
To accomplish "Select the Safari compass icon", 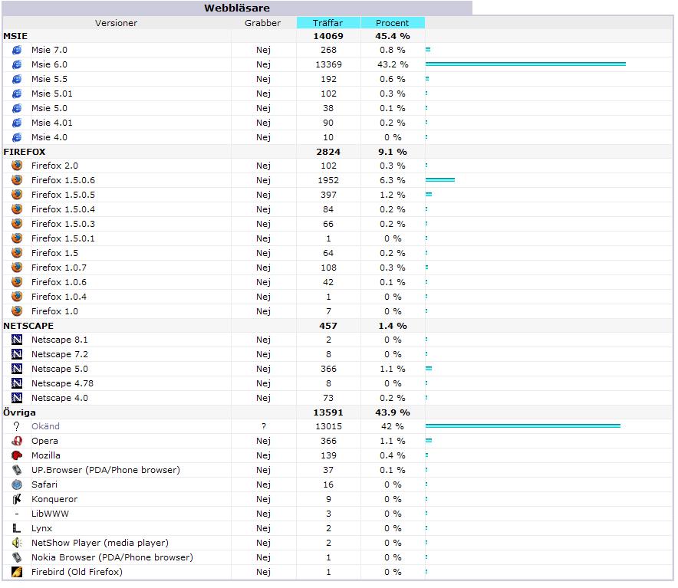I will pos(17,485).
